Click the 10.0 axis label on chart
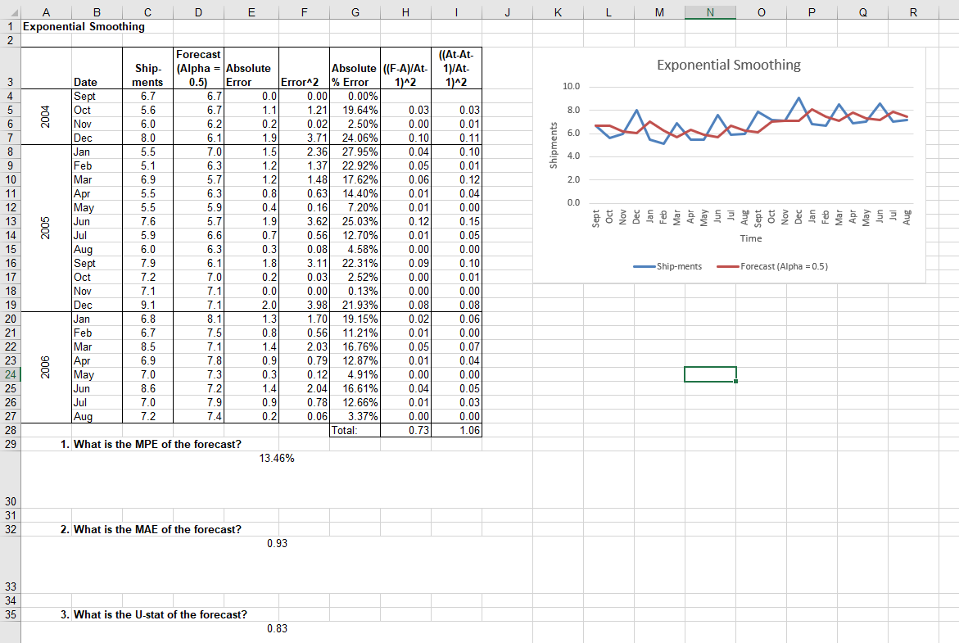This screenshot has height=643, width=959. pos(571,86)
